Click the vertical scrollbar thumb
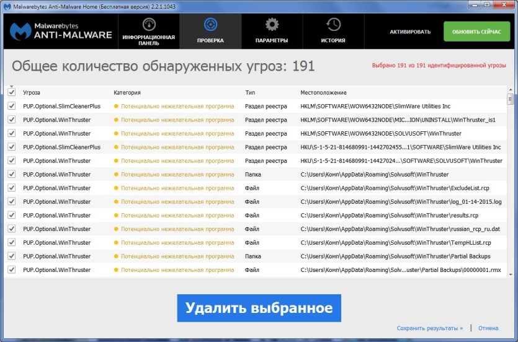This screenshot has width=518, height=342. 511,99
